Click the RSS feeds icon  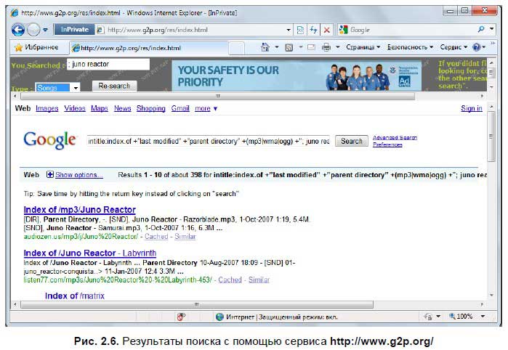pos(289,48)
